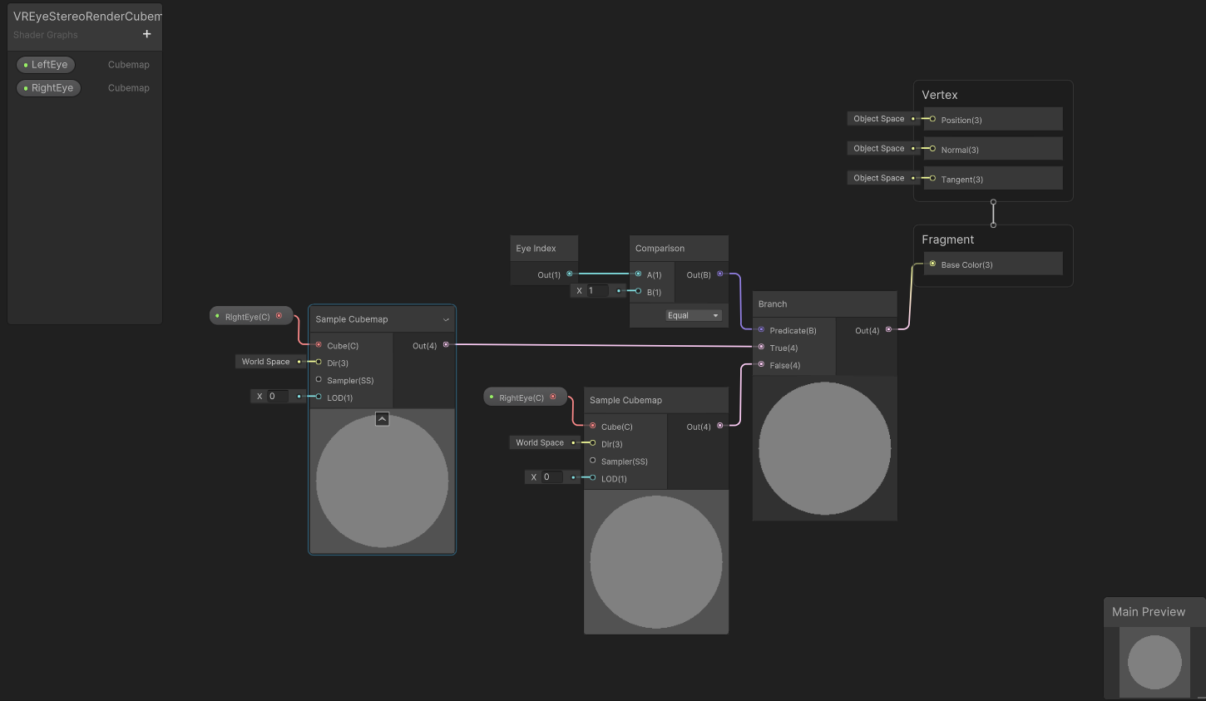Click the LOD(1) port of the unselected Sample Cubemap
The image size is (1206, 701).
click(592, 477)
